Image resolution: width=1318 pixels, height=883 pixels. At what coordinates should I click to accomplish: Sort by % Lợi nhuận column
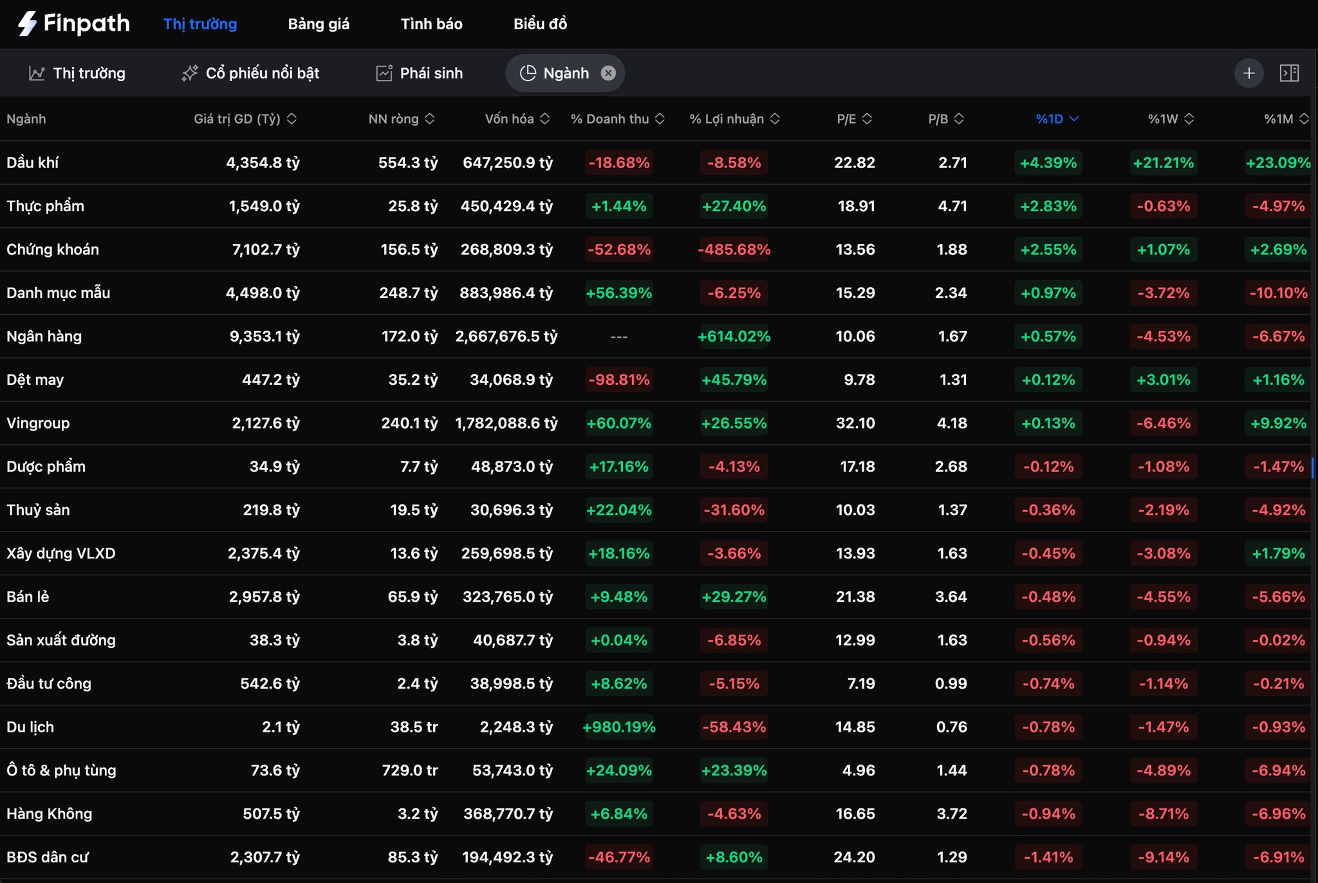[x=735, y=119]
